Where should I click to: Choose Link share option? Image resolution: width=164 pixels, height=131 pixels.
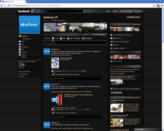pos(70,38)
